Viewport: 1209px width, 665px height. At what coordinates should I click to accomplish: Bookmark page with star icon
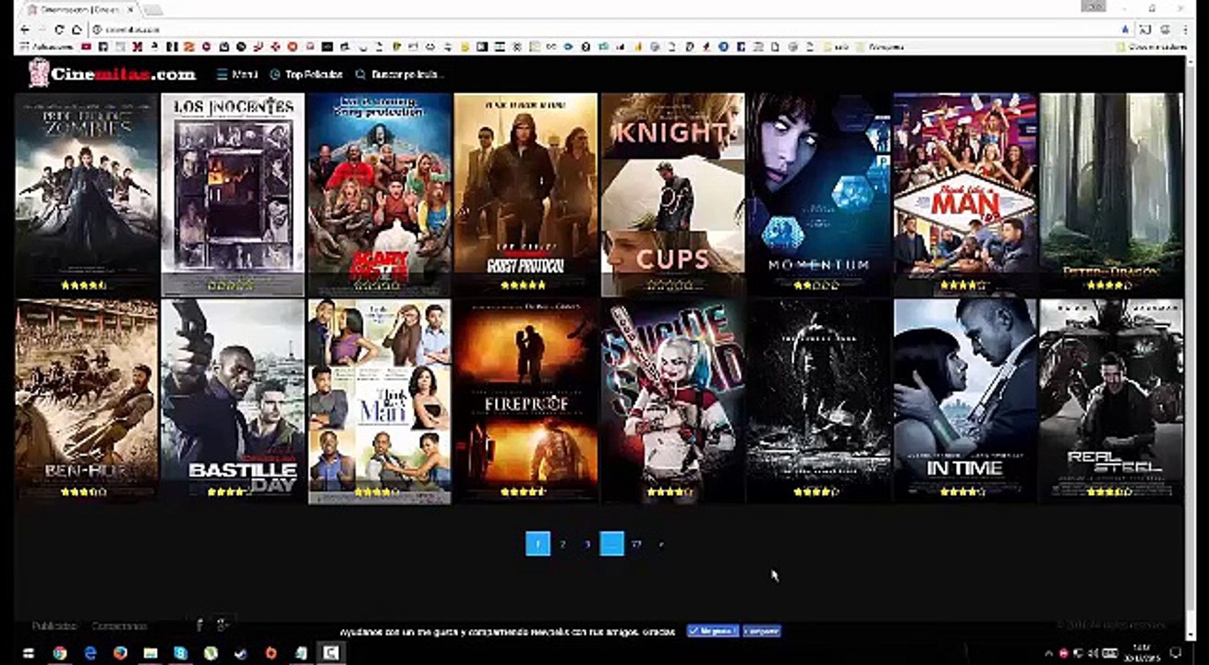[1125, 30]
